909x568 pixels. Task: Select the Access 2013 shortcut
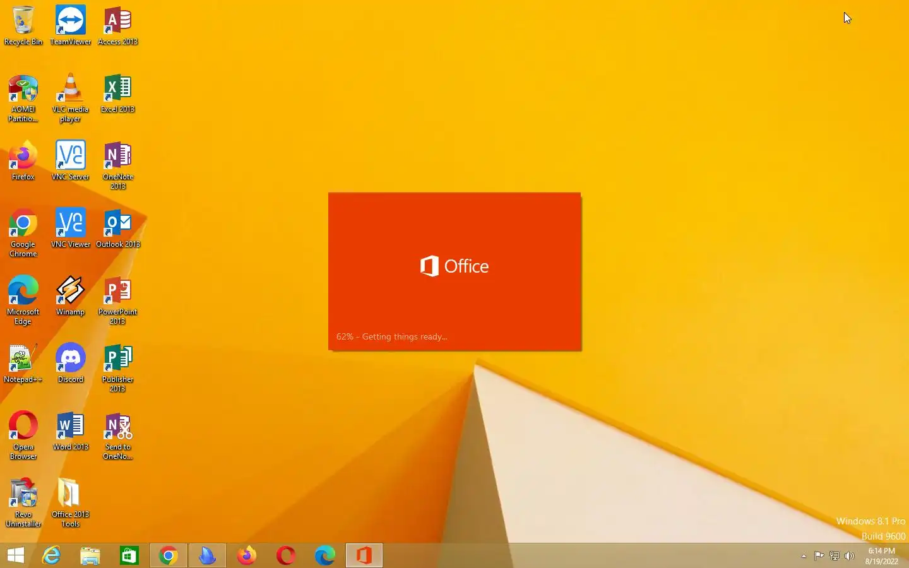(117, 26)
